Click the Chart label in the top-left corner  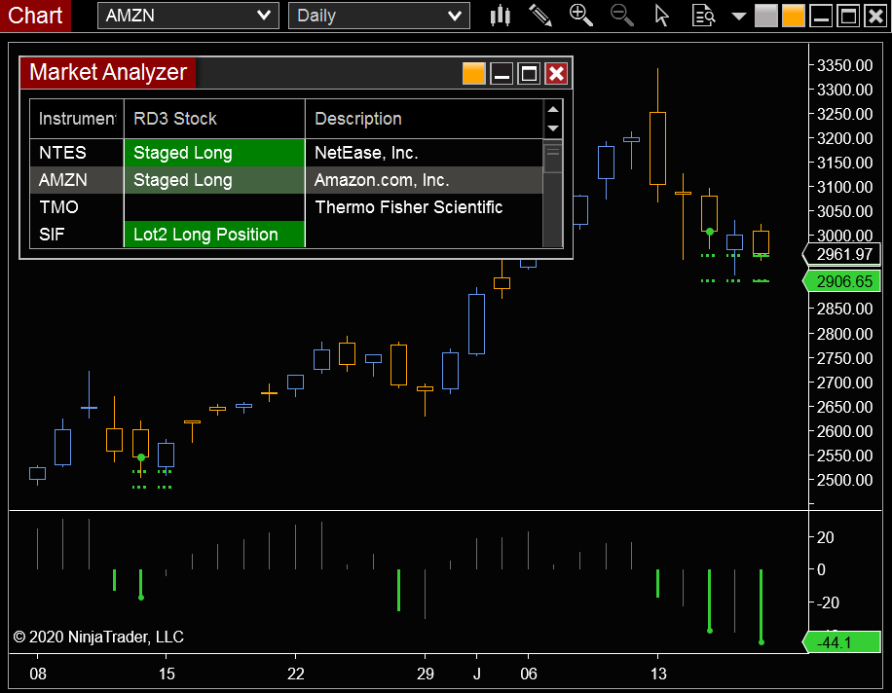click(x=35, y=16)
